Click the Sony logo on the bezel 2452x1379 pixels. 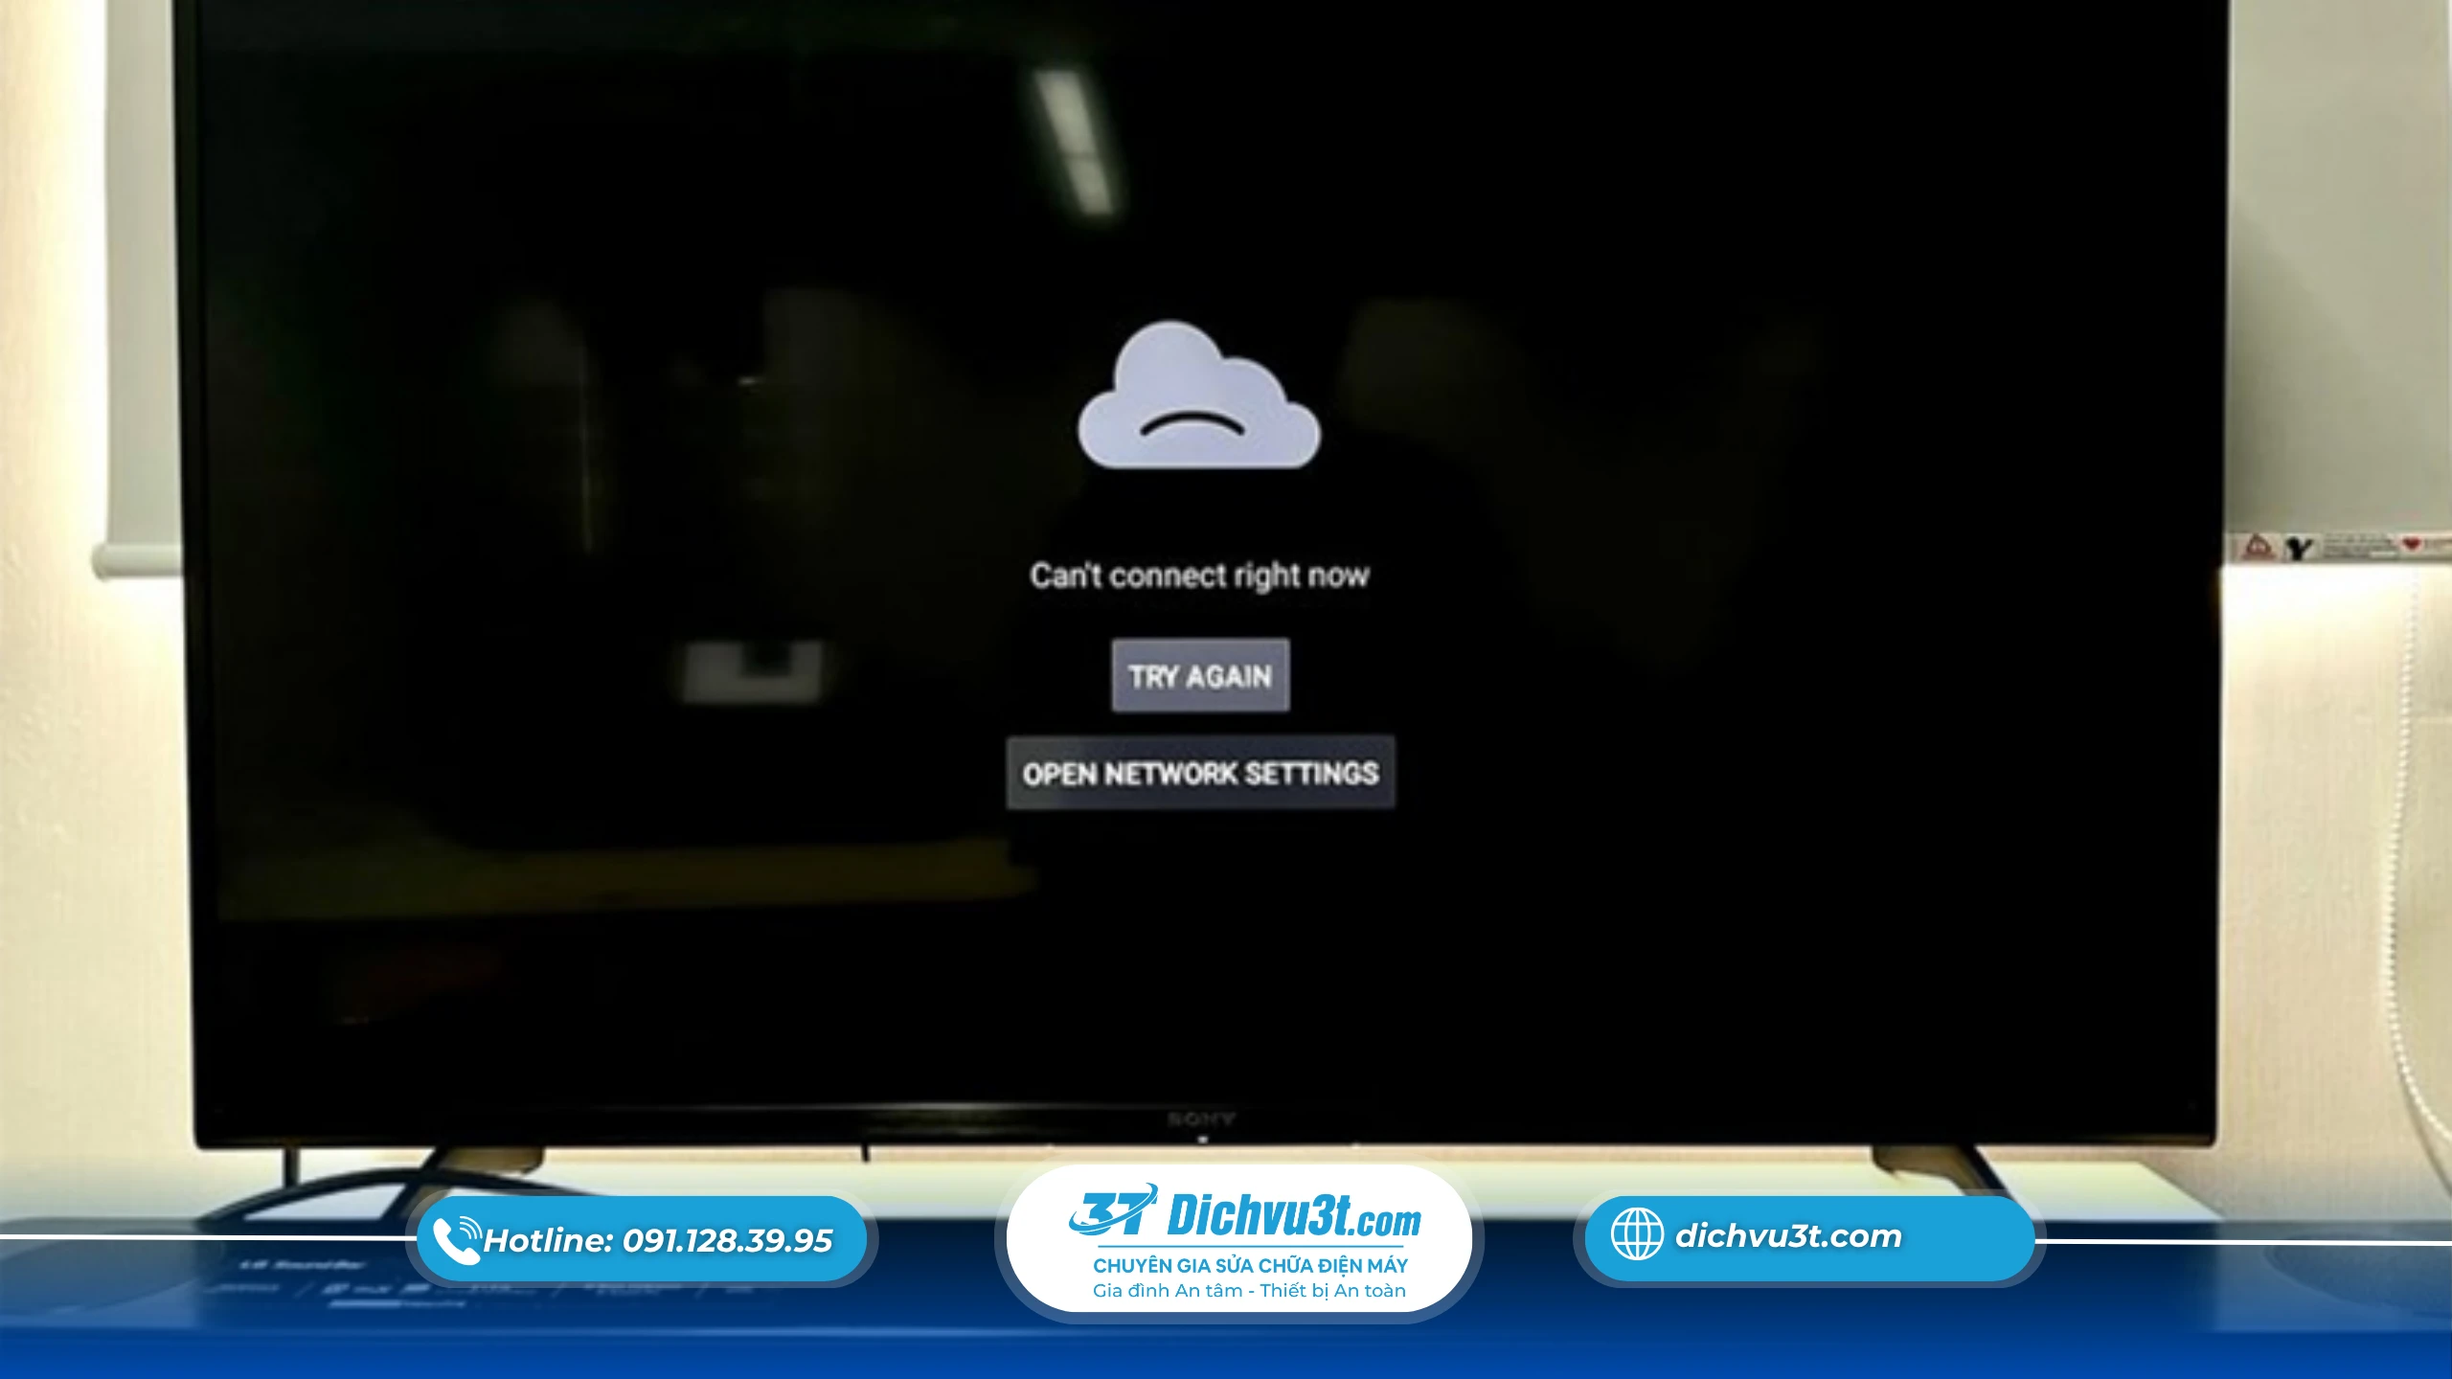point(1201,1119)
